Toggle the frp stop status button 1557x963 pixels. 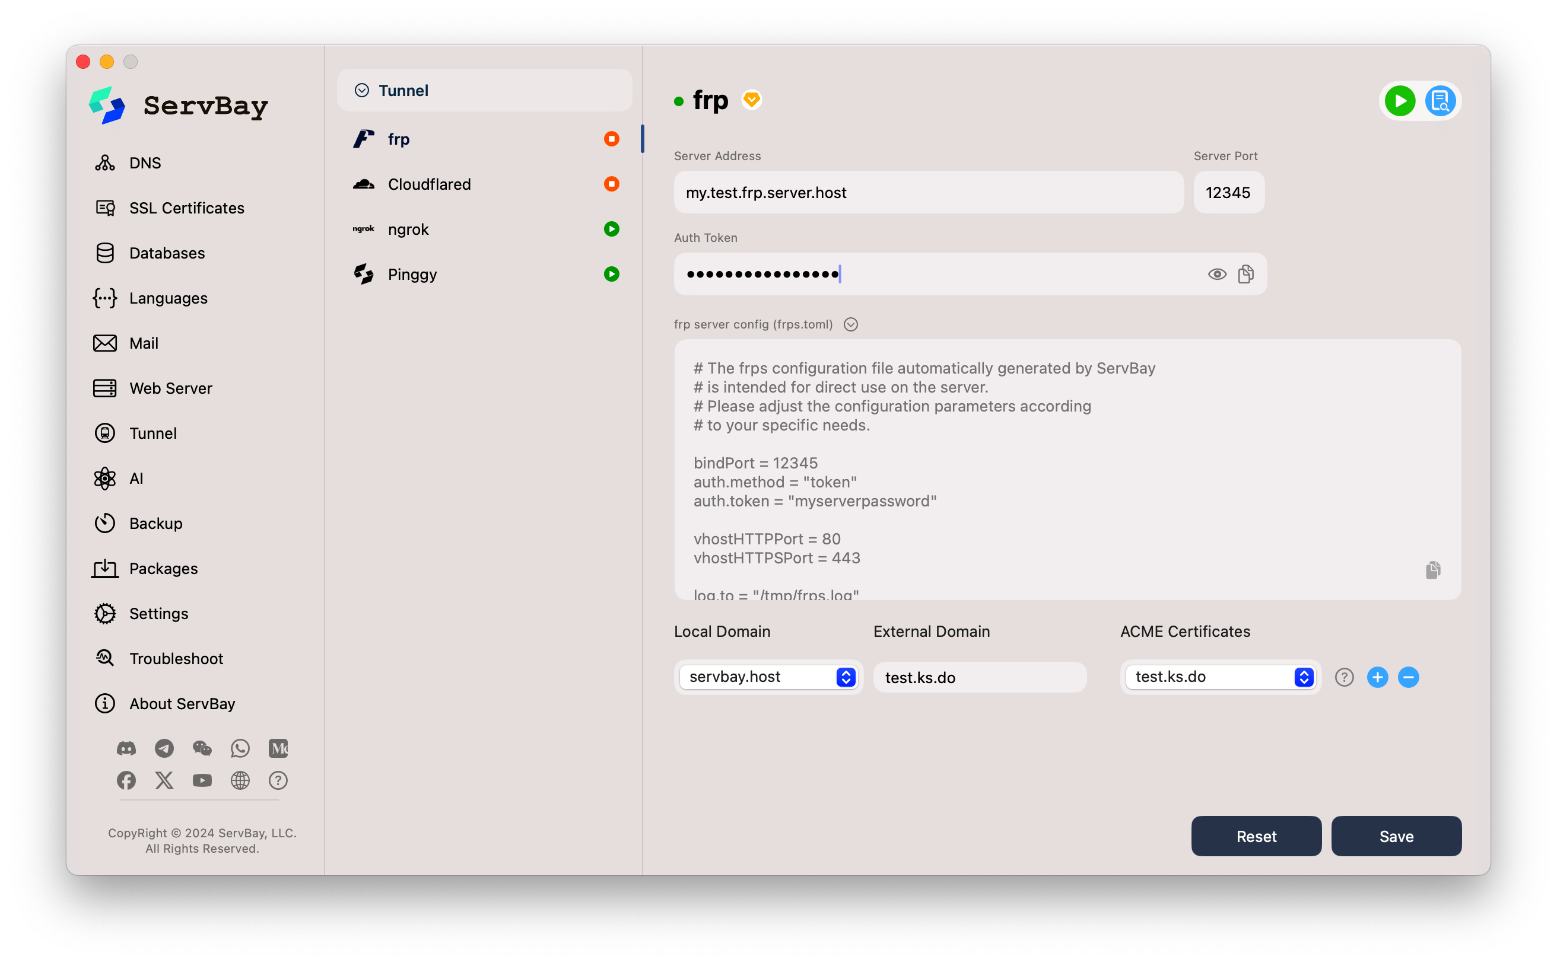click(x=612, y=139)
